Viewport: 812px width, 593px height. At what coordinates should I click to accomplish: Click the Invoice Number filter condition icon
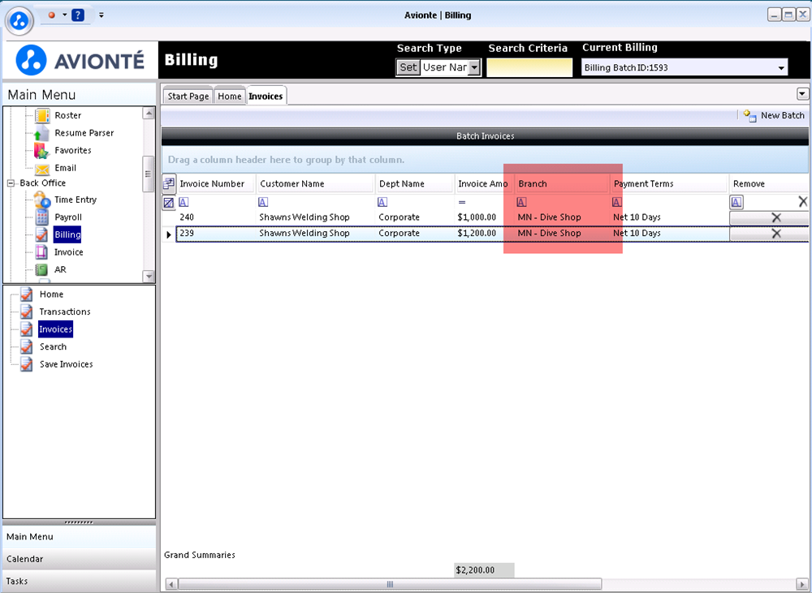pos(184,202)
